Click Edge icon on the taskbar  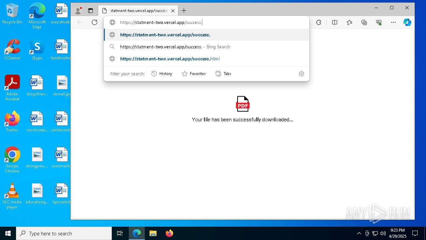pos(137,233)
